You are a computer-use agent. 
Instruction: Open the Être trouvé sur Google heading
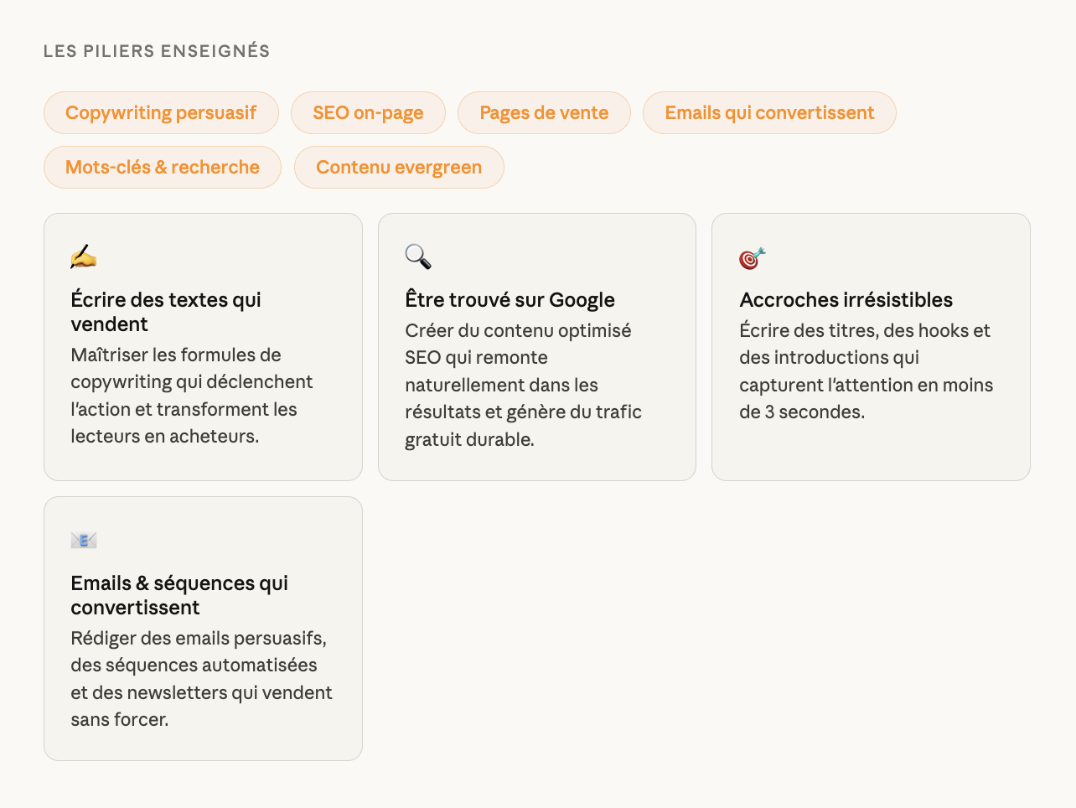[510, 300]
